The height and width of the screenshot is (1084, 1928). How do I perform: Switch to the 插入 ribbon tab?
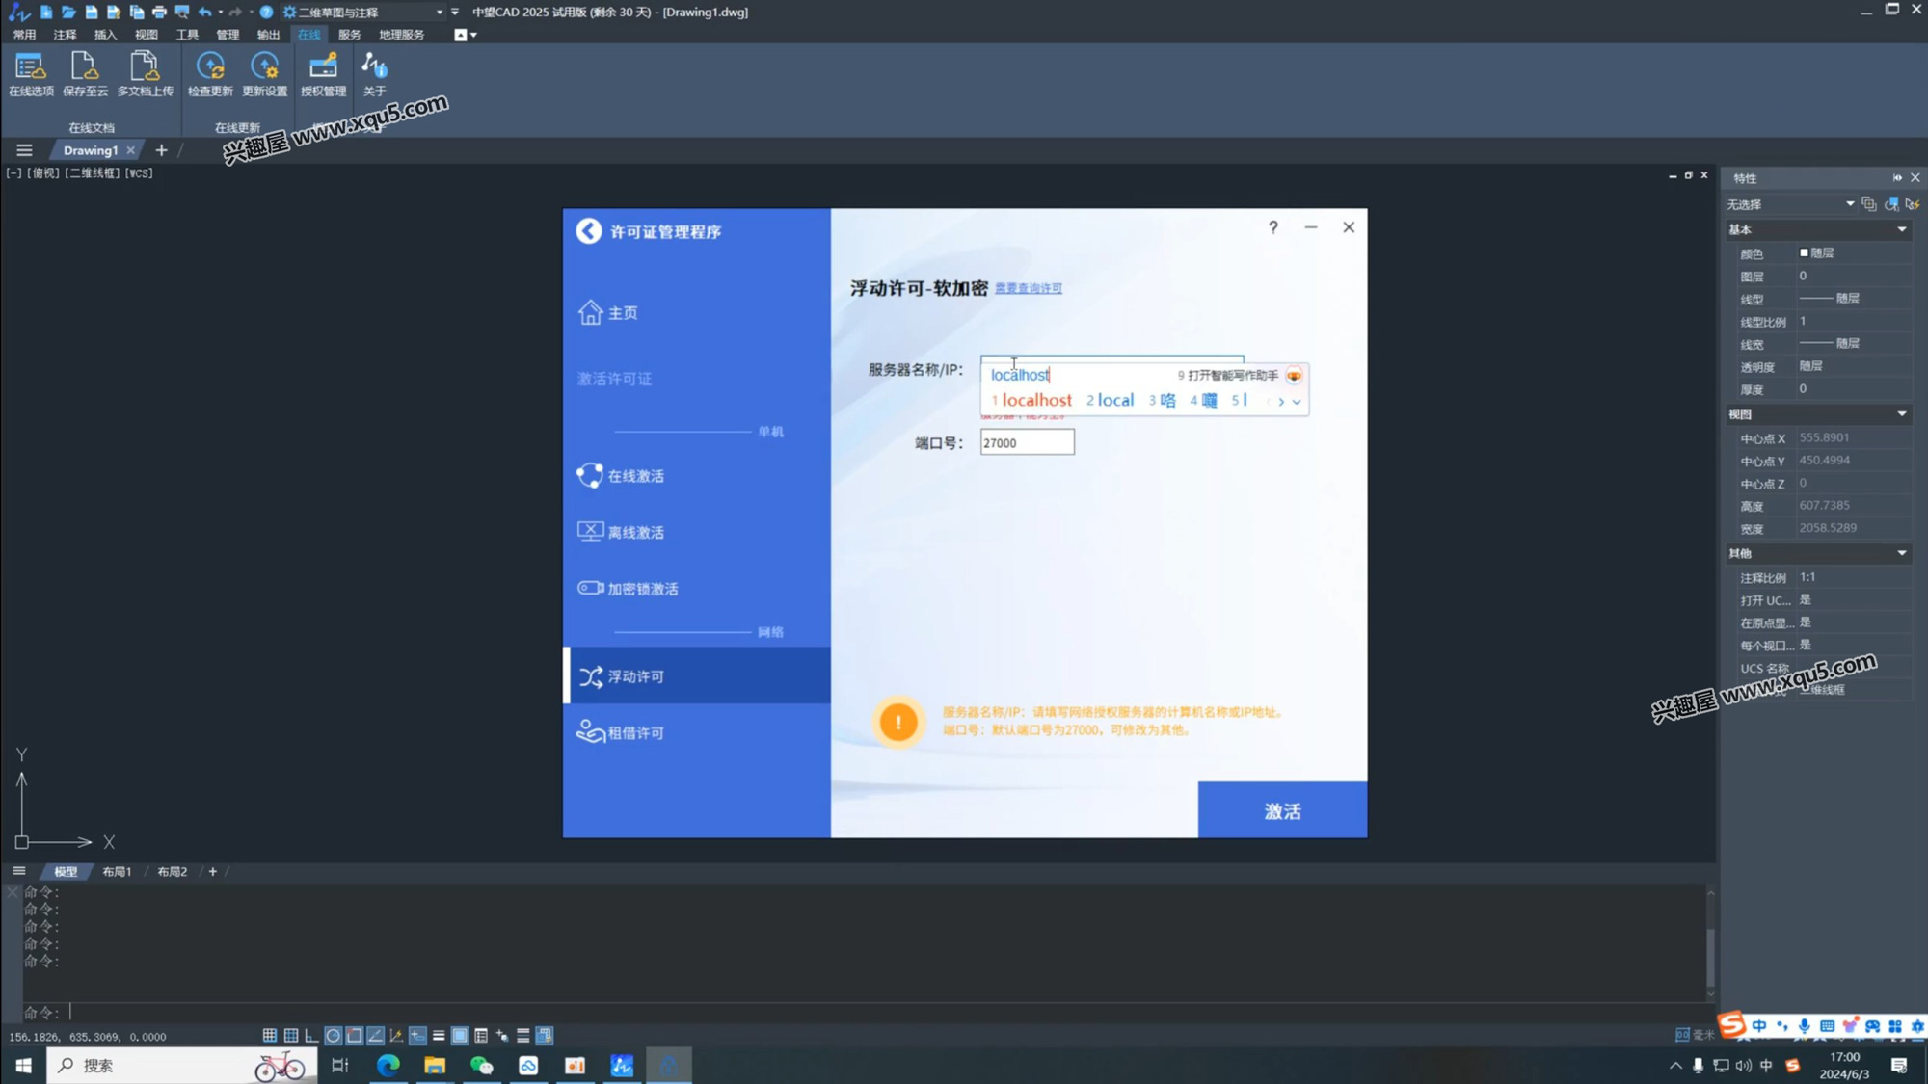[x=105, y=35]
